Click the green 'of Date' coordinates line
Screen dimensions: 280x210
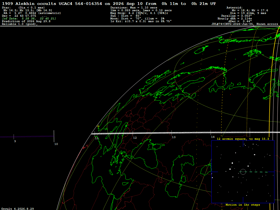pyautogui.click(x=29, y=18)
